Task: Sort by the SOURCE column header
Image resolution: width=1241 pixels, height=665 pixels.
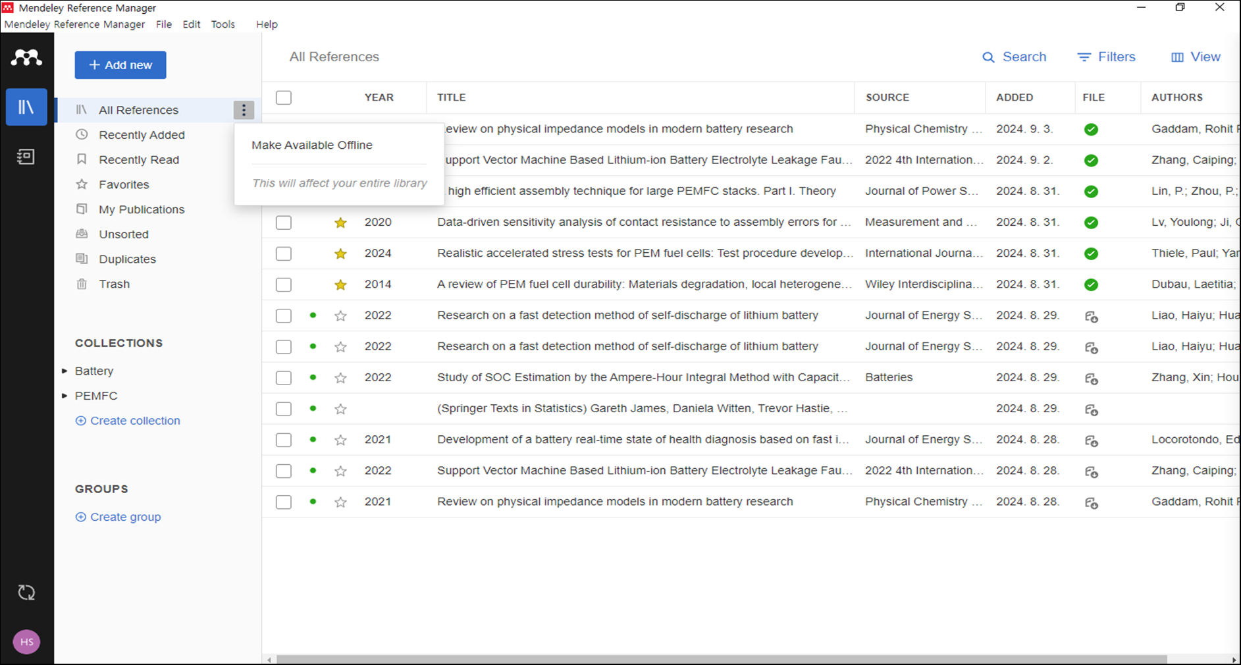Action: click(887, 97)
